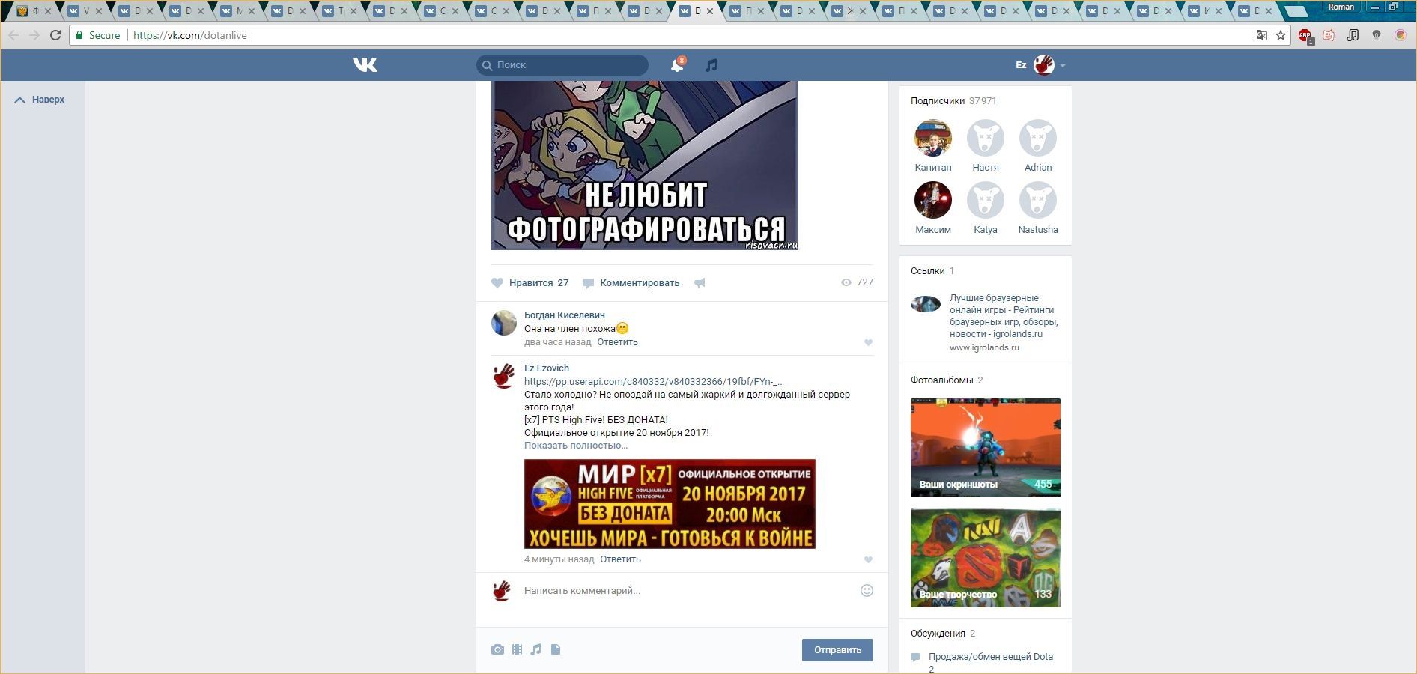
Task: Click the views eye icon showing 727
Action: [846, 282]
